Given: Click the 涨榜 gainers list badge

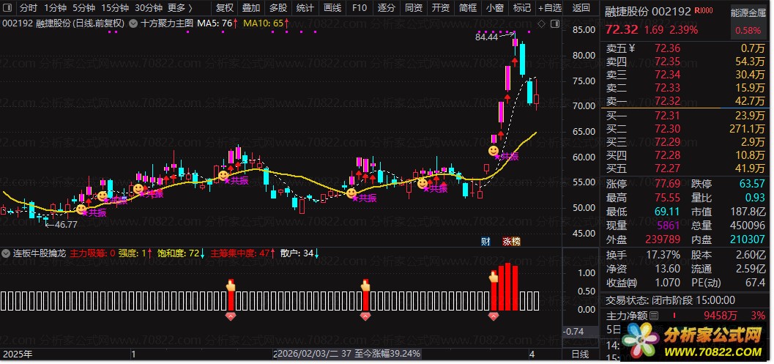Looking at the screenshot, I should click(x=510, y=241).
